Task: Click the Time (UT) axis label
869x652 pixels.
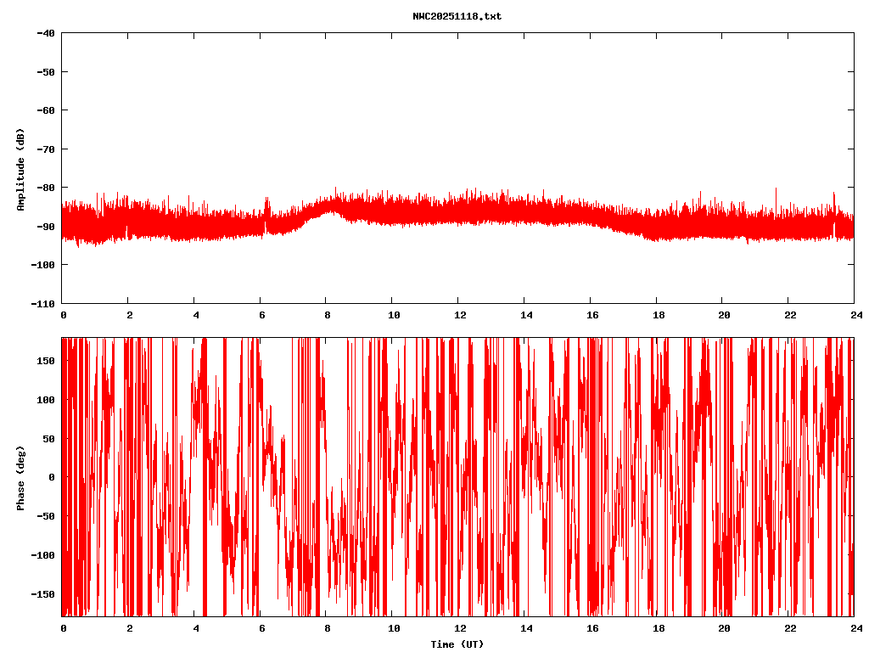Action: [457, 644]
